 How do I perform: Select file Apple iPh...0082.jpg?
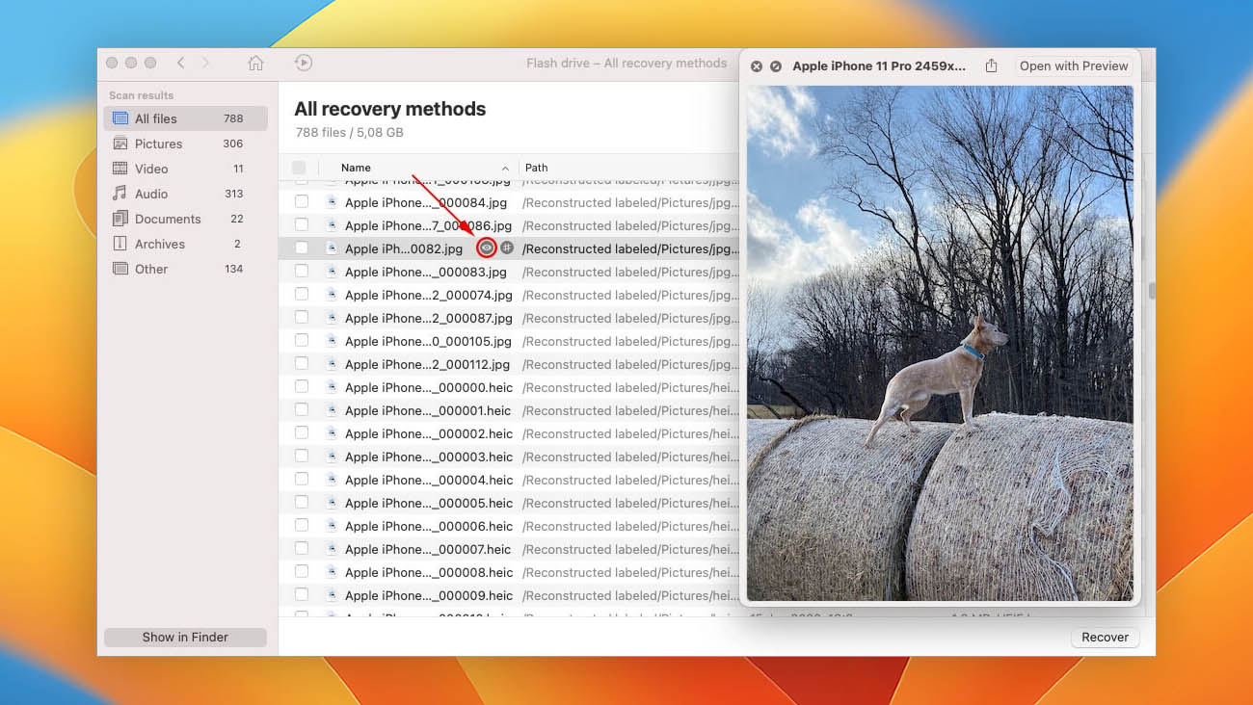404,248
